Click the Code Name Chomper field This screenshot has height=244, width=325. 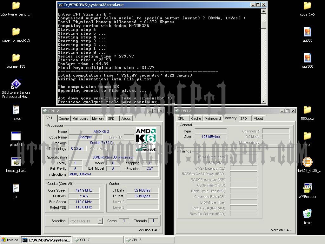85,137
